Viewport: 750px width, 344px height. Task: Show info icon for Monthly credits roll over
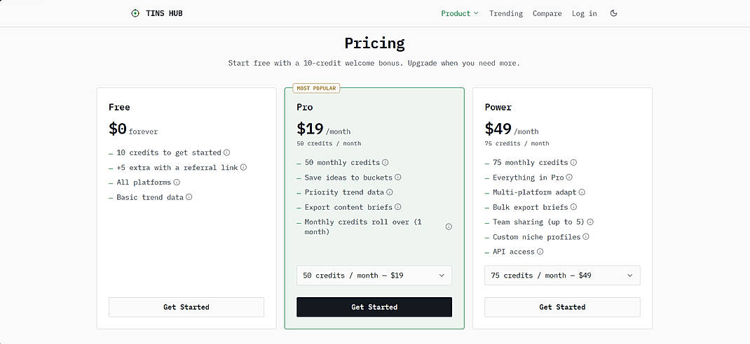coord(449,227)
